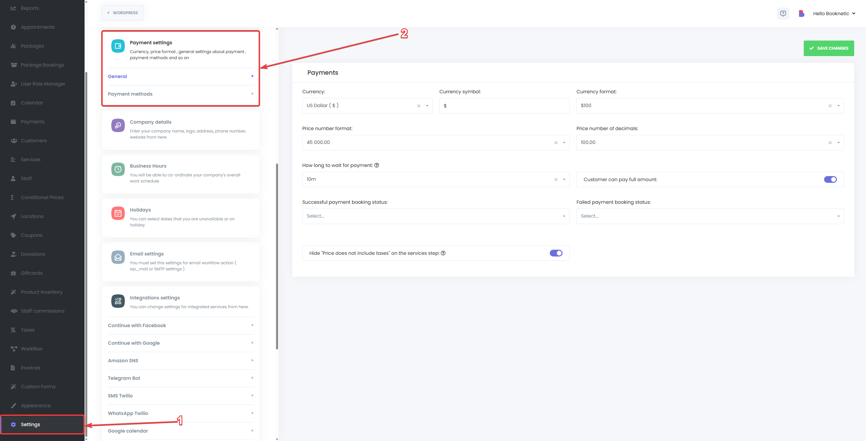Select the Payment methods tab
Viewport: 866px width, 441px height.
click(181, 94)
